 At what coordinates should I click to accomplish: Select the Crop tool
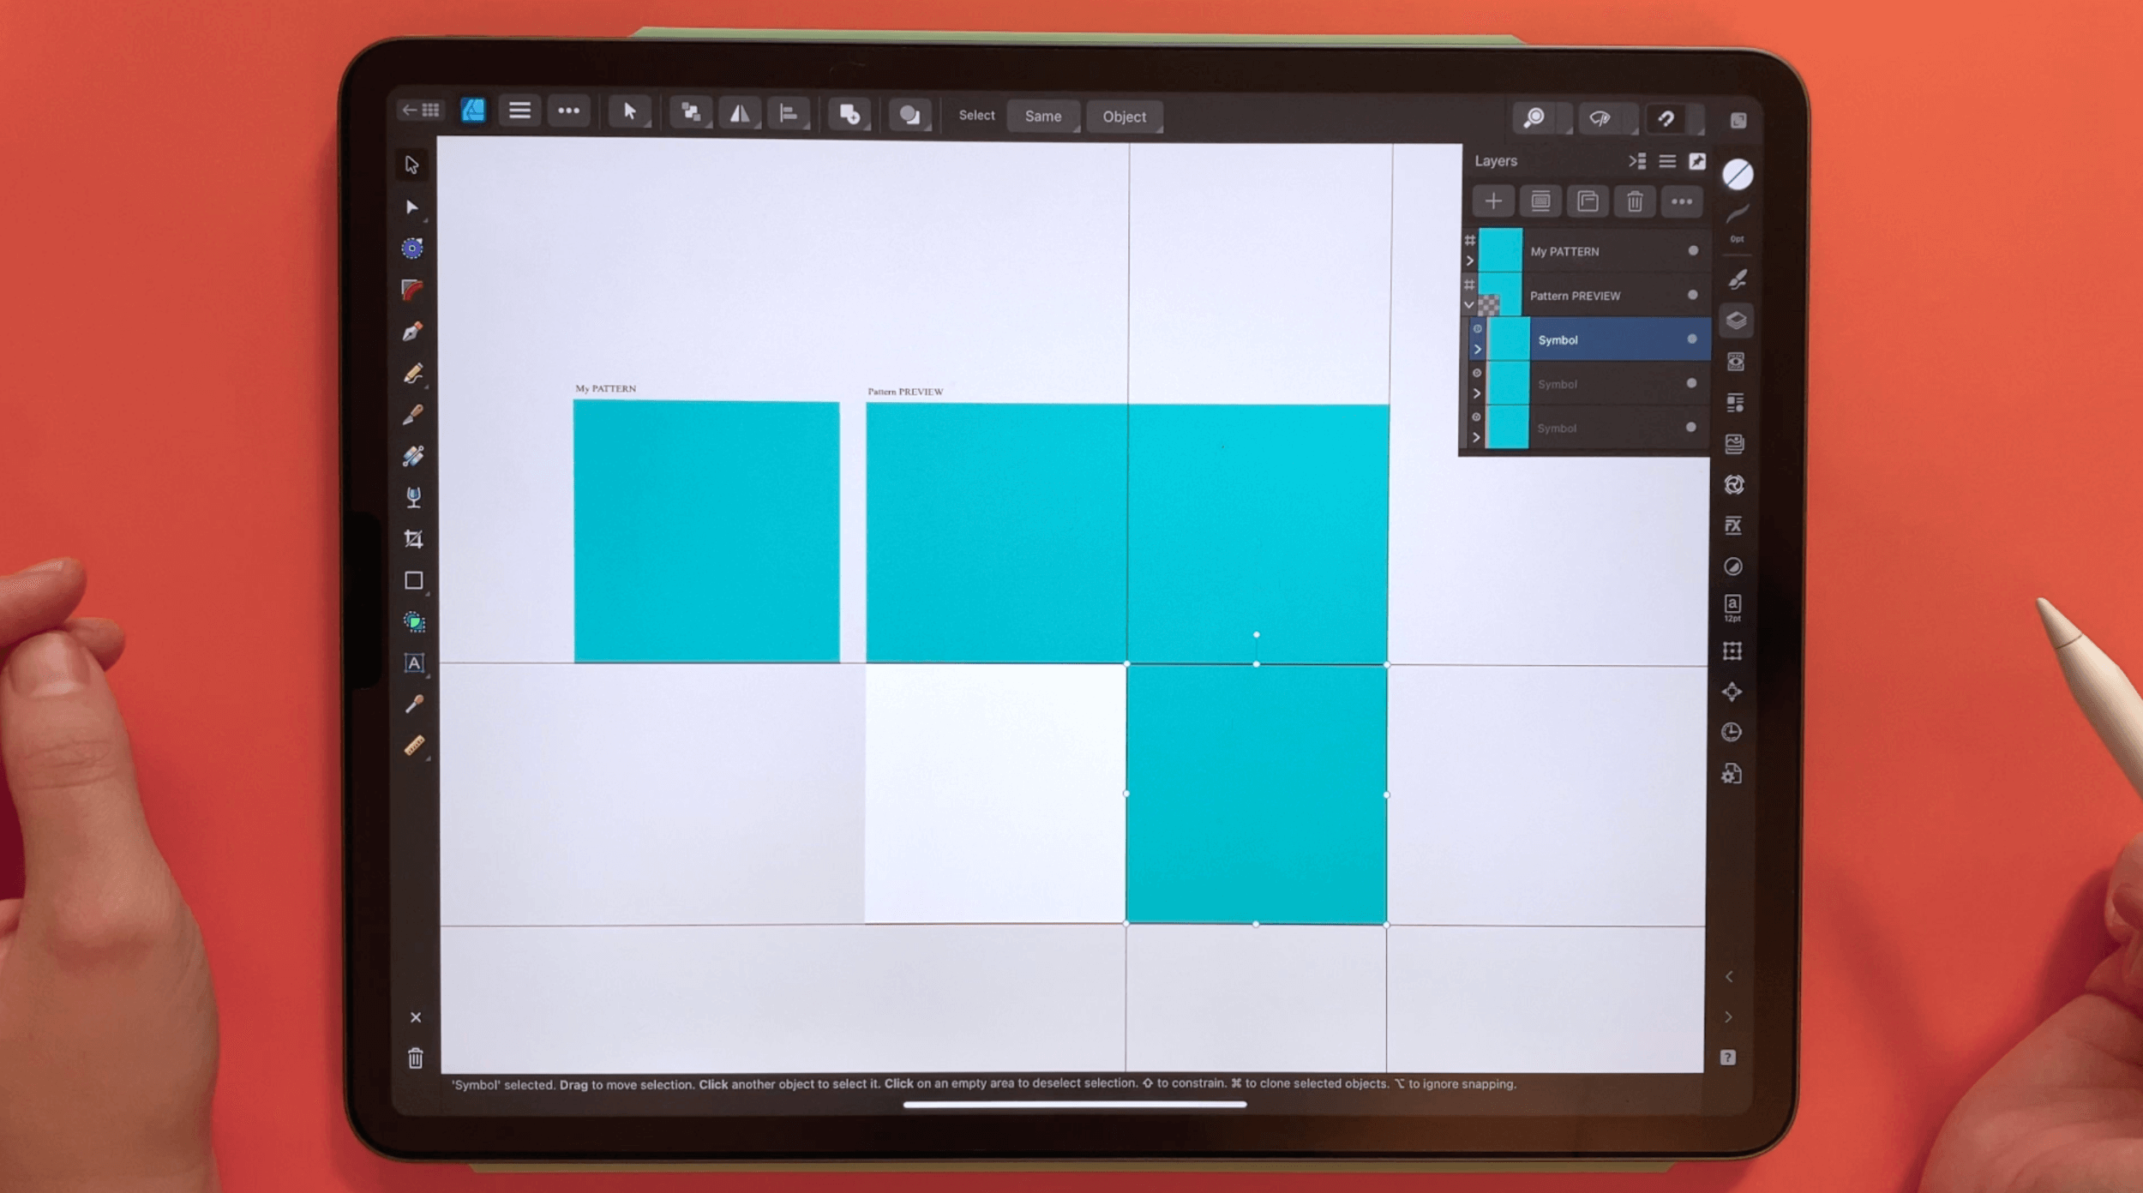coord(413,539)
